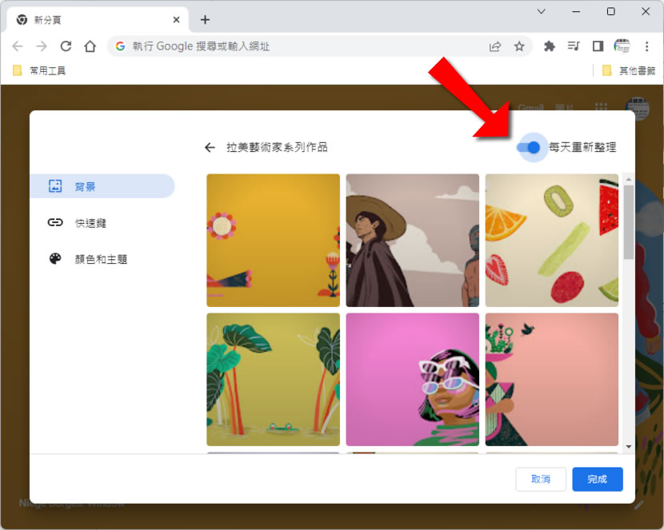Click the thumbnail scrollbar up arrow
This screenshot has height=530, width=664.
629,179
